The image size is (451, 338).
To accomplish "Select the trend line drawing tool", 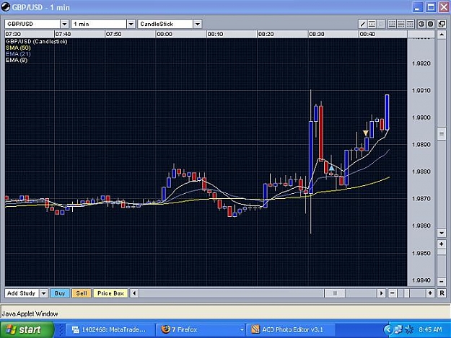I will (363, 24).
